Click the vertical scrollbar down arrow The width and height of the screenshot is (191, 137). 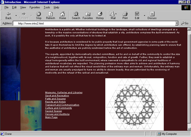[x=189, y=129]
